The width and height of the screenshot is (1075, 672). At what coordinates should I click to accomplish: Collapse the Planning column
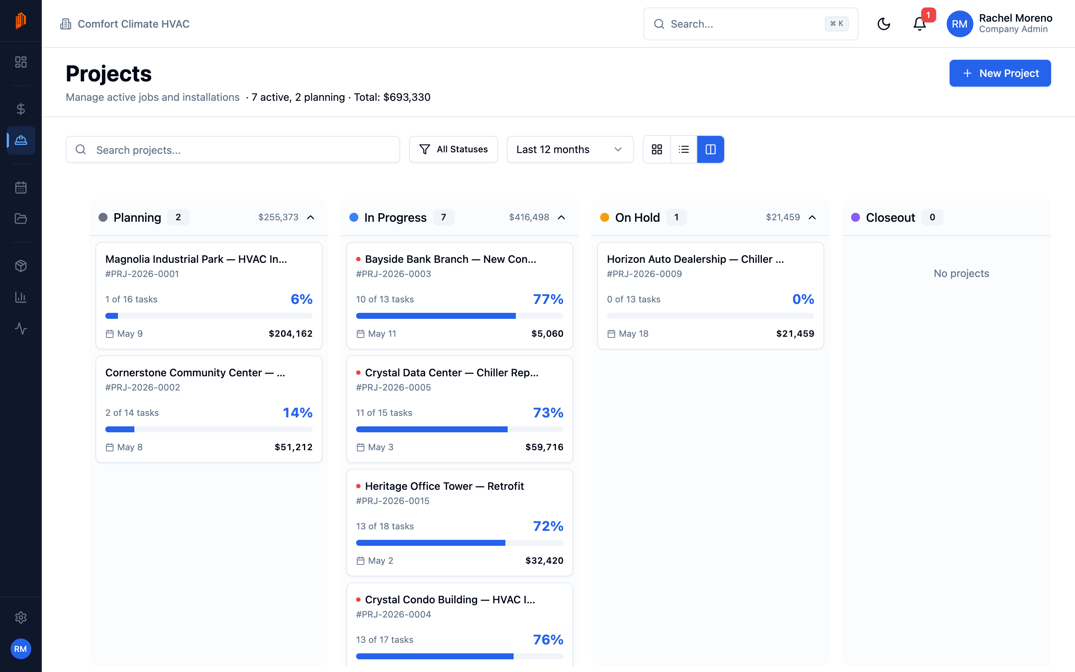pyautogui.click(x=311, y=217)
